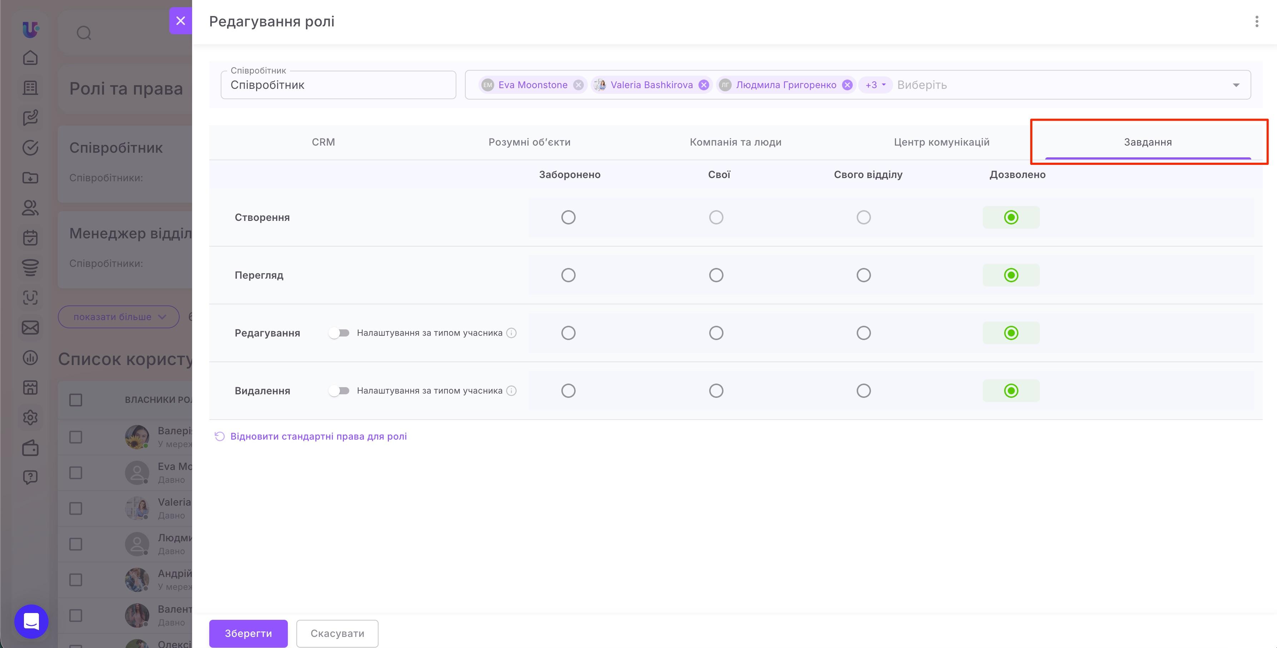
Task: Remove Eva Moonstone chip from employees
Action: coord(578,85)
